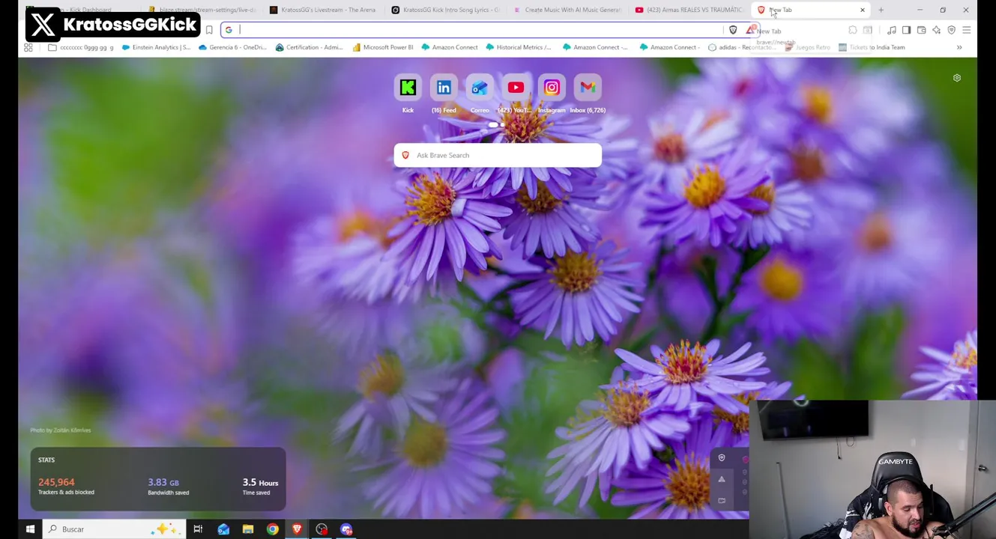996x539 pixels.
Task: Open Gerencia 6 - OneDrive bookmark
Action: coord(232,47)
